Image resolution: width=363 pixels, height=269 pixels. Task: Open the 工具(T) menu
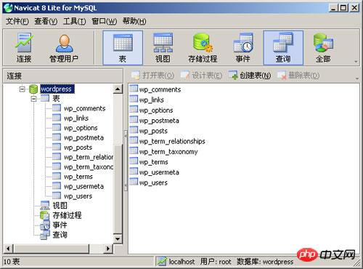[x=75, y=21]
